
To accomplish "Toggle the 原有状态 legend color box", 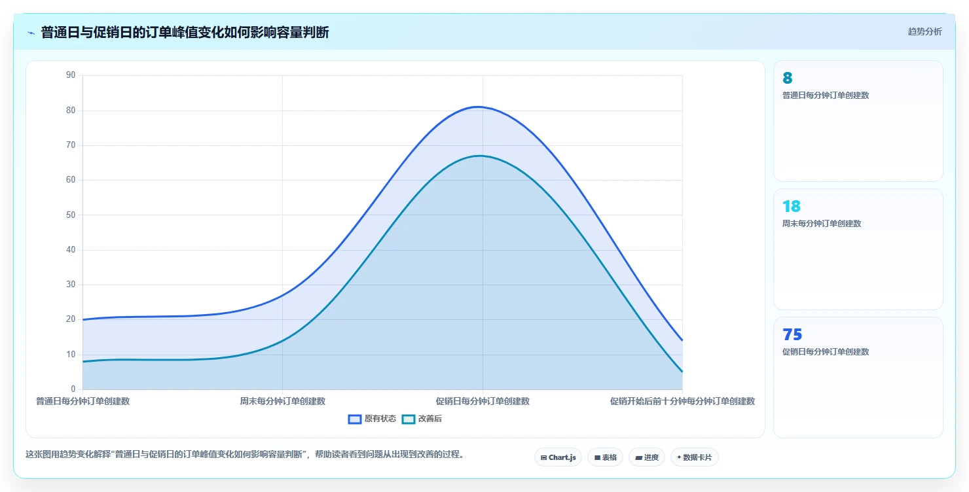I will (x=355, y=419).
